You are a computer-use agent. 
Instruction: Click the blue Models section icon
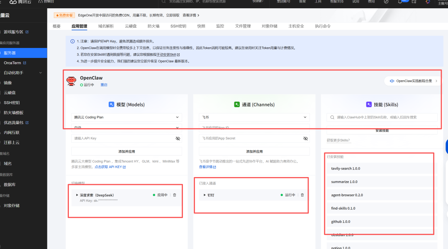point(112,105)
